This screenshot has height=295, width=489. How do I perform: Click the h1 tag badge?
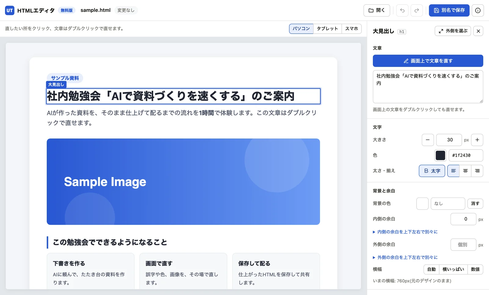[402, 31]
